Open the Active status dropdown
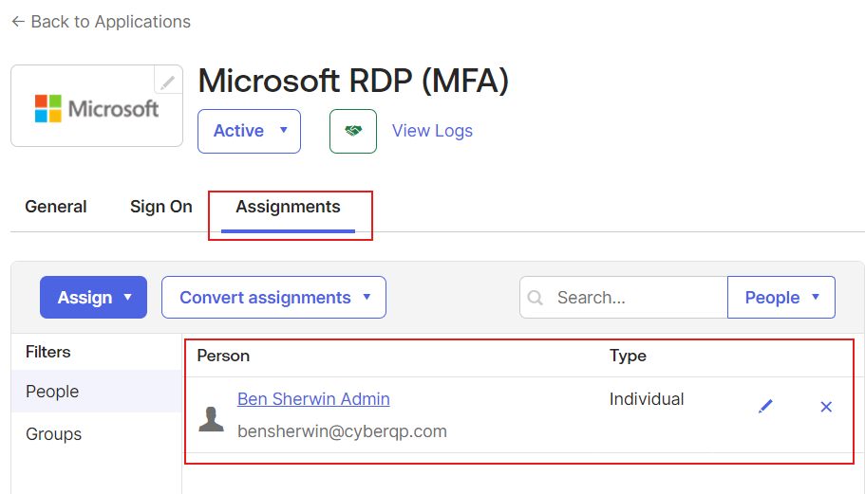865x494 pixels. (x=249, y=131)
